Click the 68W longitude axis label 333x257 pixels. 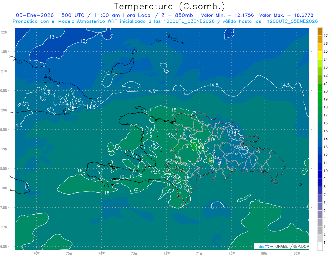(296, 253)
